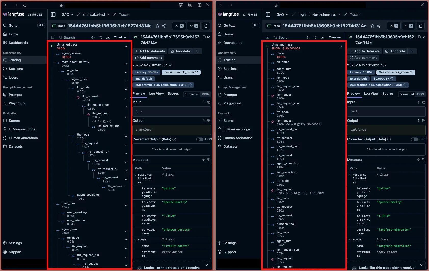Collapse user_turn node in left window tree
The height and width of the screenshot is (271, 429).
tap(126, 205)
